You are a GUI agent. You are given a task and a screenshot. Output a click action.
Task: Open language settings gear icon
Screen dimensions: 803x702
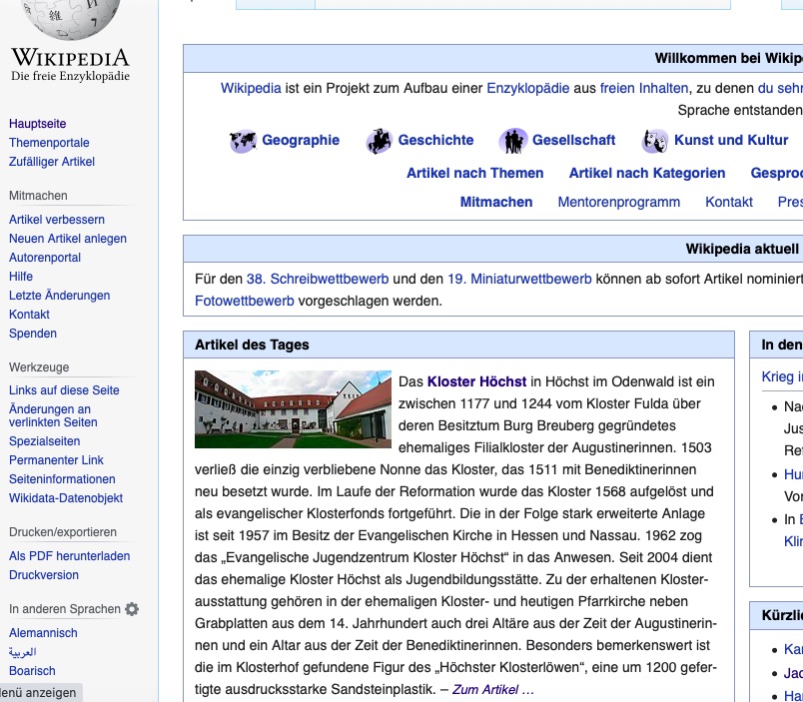[x=132, y=609]
